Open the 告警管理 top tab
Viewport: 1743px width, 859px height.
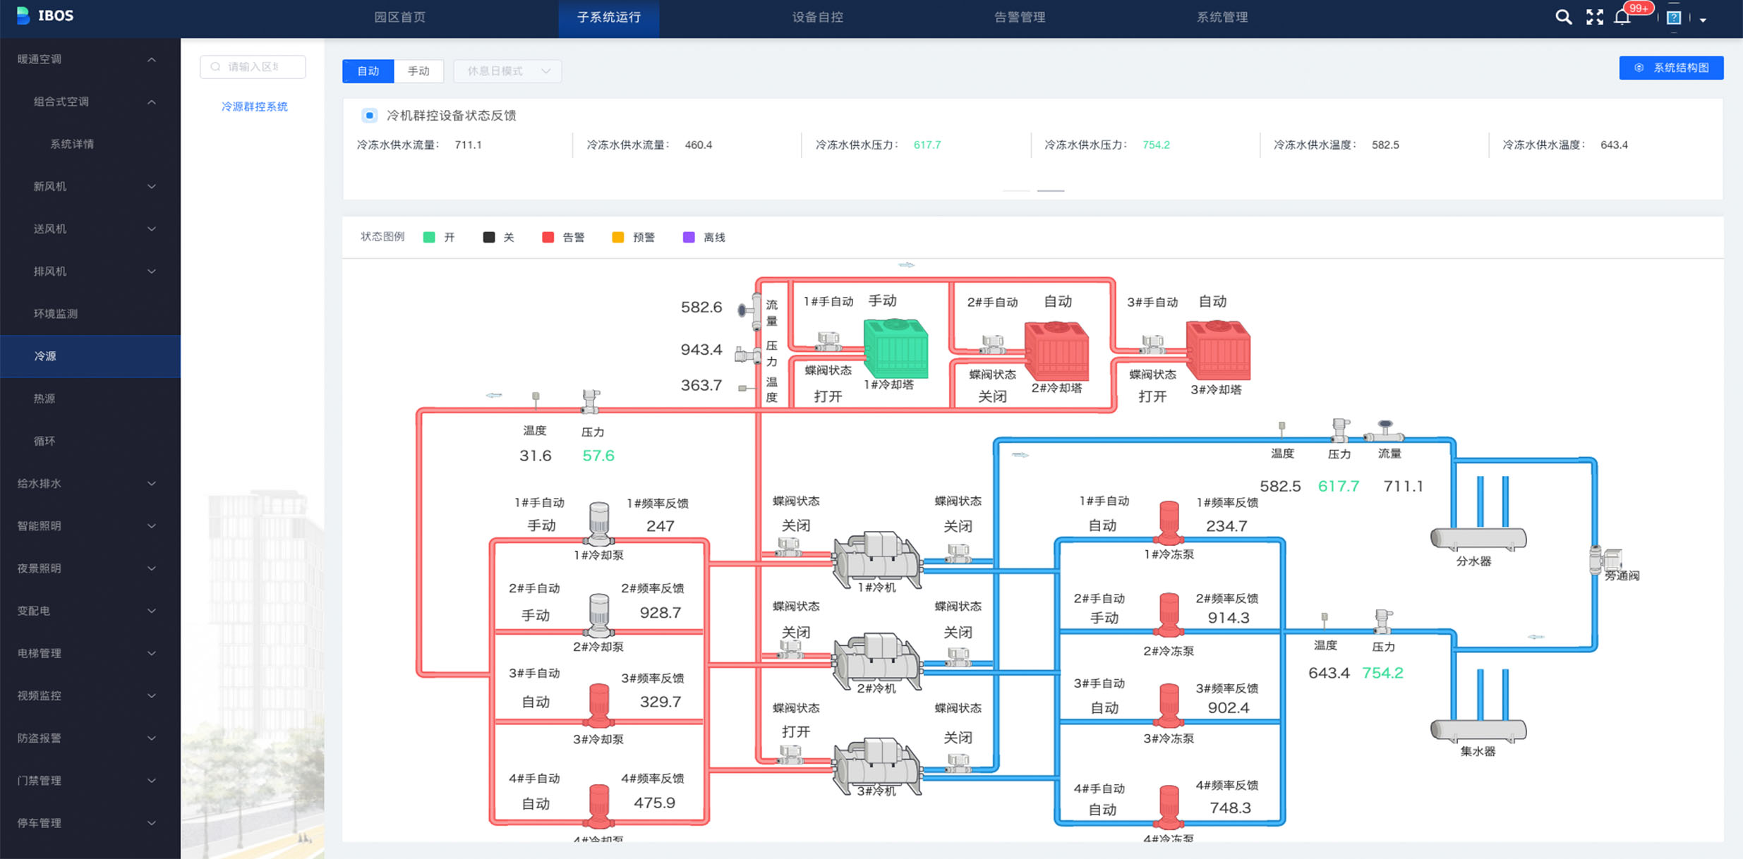tap(1019, 18)
